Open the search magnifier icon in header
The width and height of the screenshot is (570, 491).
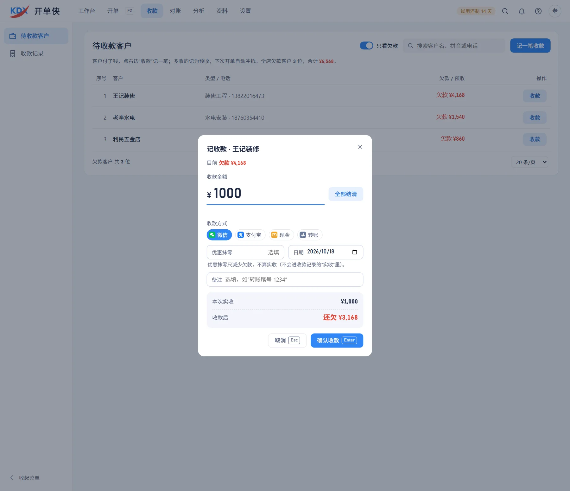click(505, 11)
